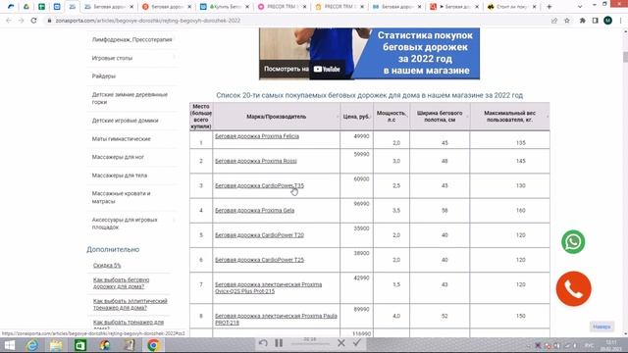The height and width of the screenshot is (353, 628).
Task: Open Массажеры для ног category
Action: pyautogui.click(x=118, y=157)
